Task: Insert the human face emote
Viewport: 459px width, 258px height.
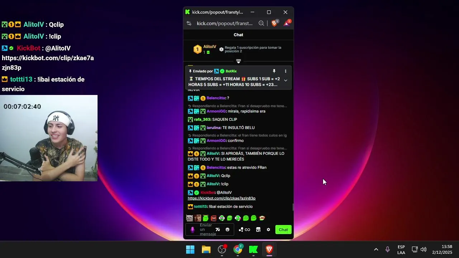Action: pos(198,218)
